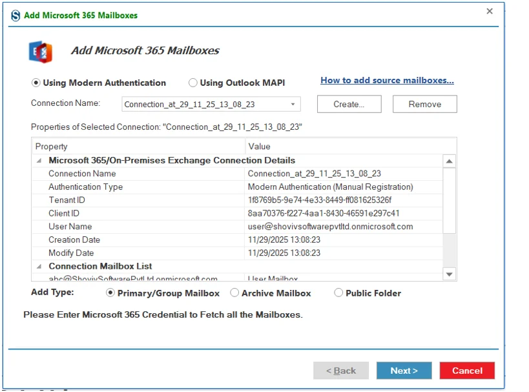Open the Connection Name dropdown
This screenshot has width=529, height=392.
[293, 104]
